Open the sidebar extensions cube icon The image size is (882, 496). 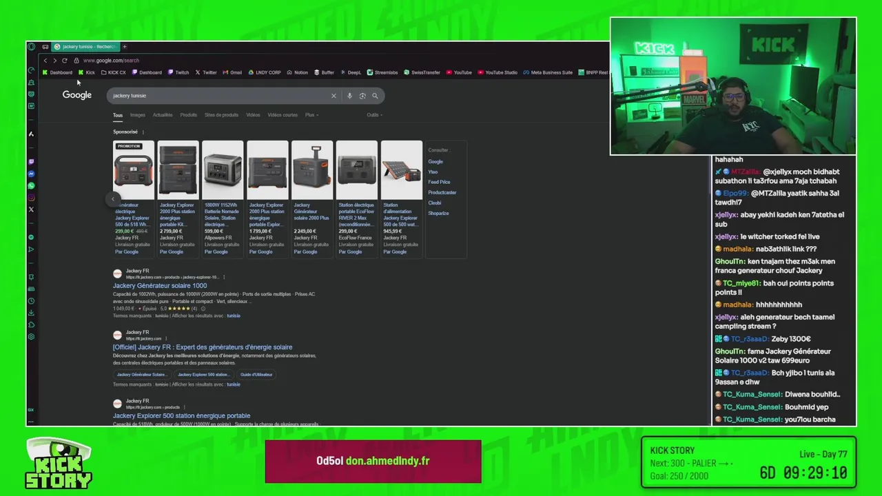coord(31,324)
